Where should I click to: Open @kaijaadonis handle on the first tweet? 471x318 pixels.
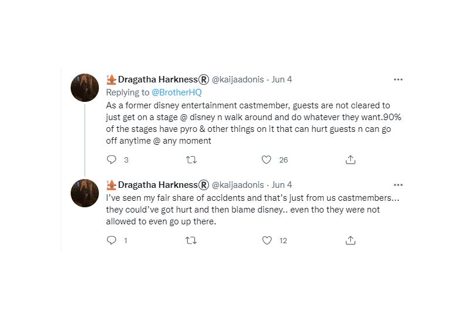pos(238,79)
